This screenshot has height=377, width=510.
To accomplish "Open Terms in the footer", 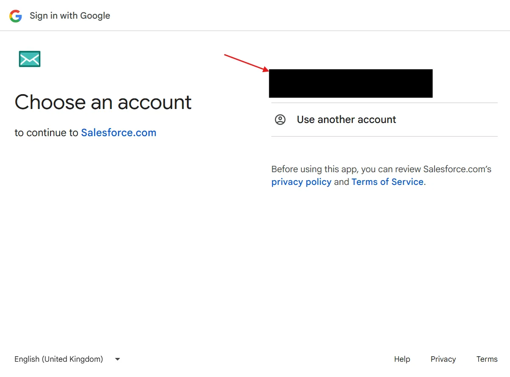I will pyautogui.click(x=487, y=359).
